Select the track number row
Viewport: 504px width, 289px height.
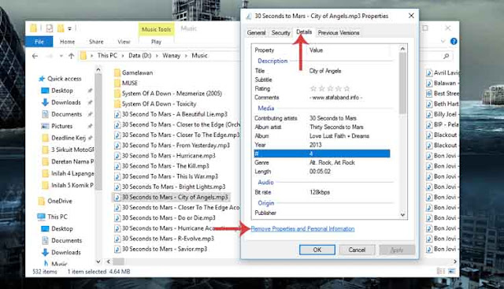tap(322, 154)
